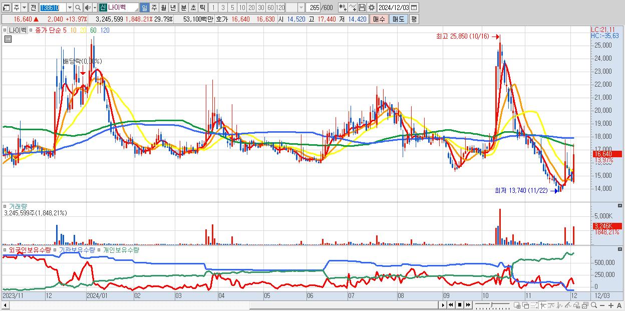625x311 pixels.
Task: Click the 3D bar chart icon
Action: coord(576,305)
